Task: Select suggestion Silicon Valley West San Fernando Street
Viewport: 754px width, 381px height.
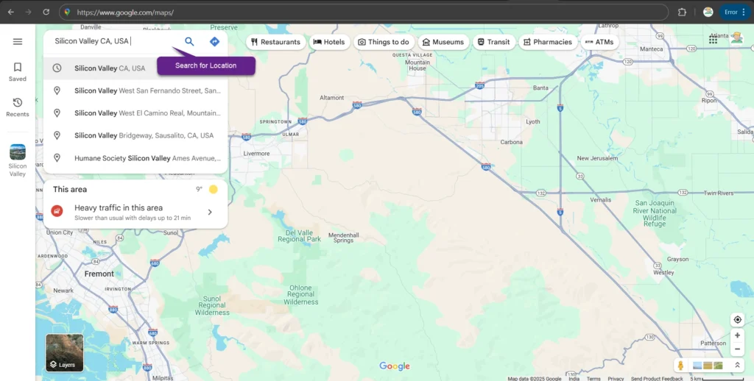Action: click(135, 90)
